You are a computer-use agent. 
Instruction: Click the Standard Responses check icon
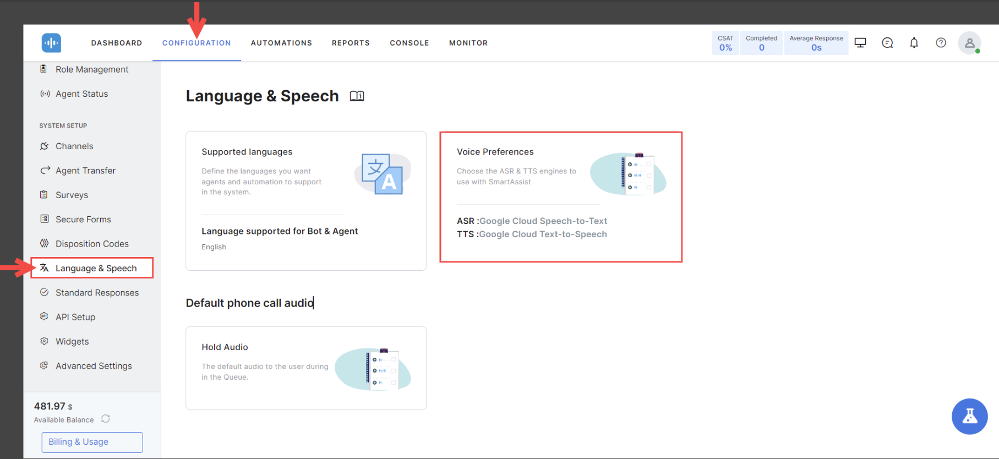[x=44, y=292]
